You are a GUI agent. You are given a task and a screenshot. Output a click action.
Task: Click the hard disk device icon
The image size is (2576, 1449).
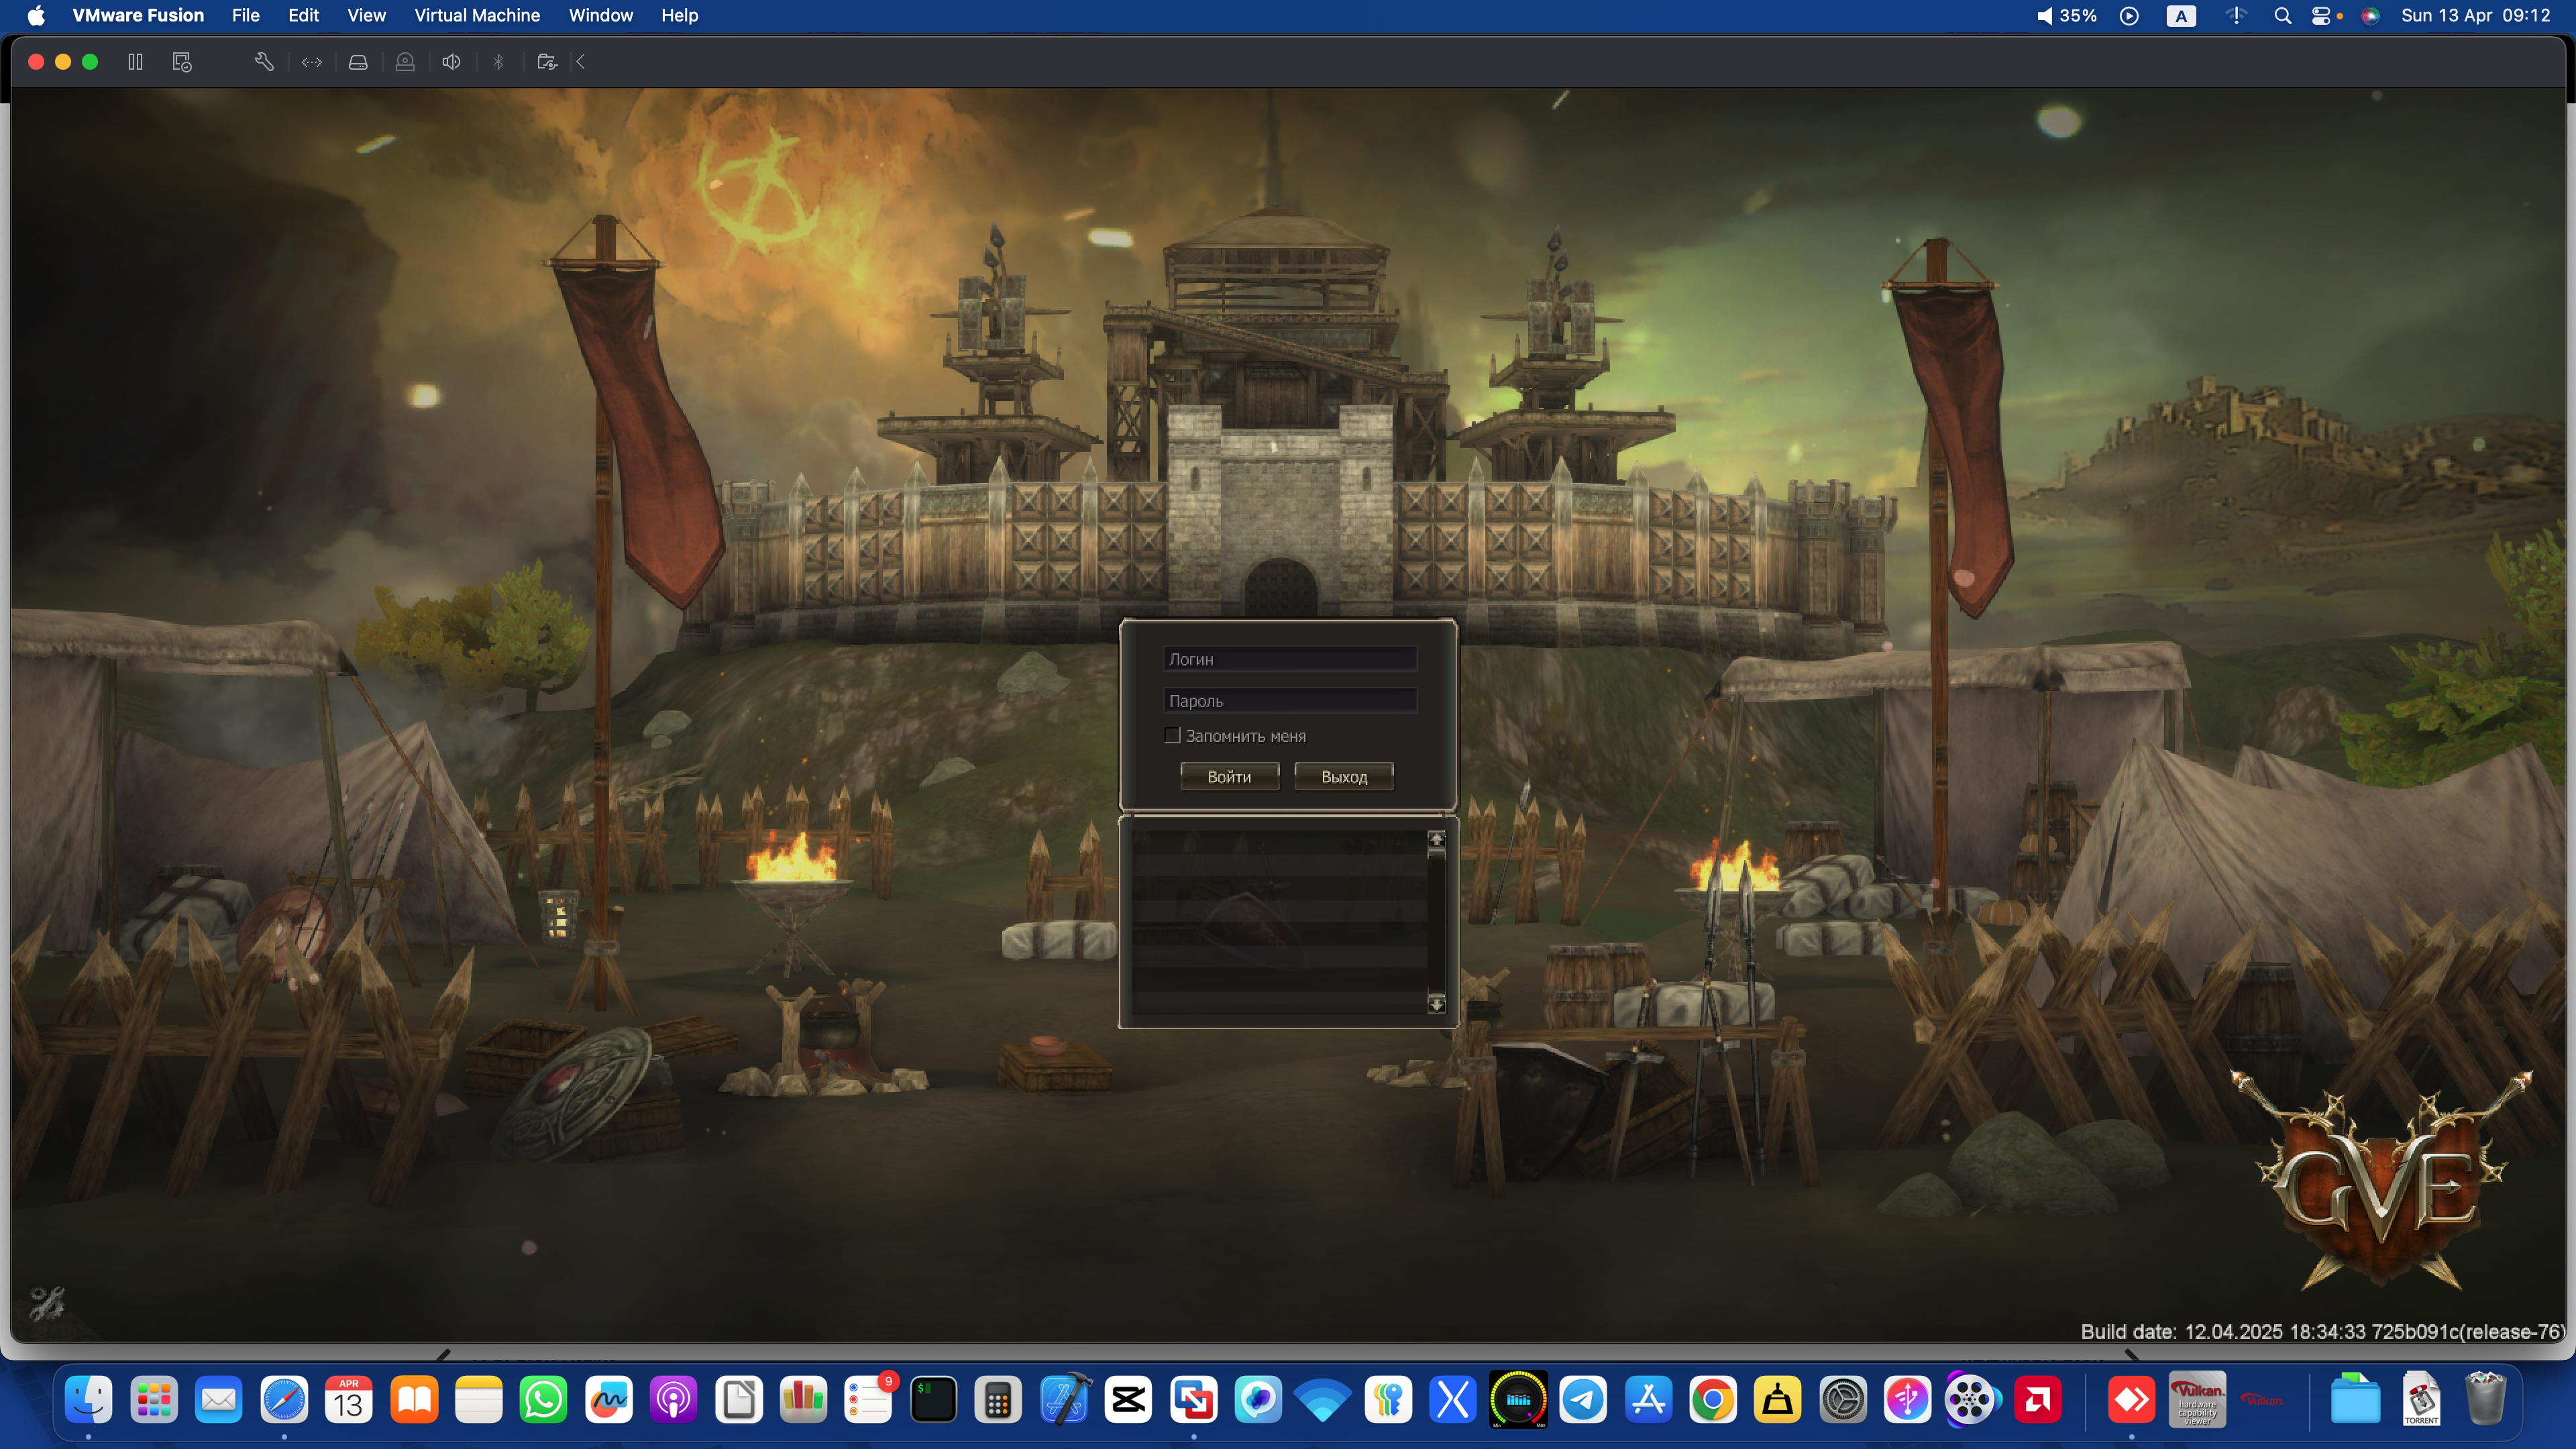tap(358, 62)
